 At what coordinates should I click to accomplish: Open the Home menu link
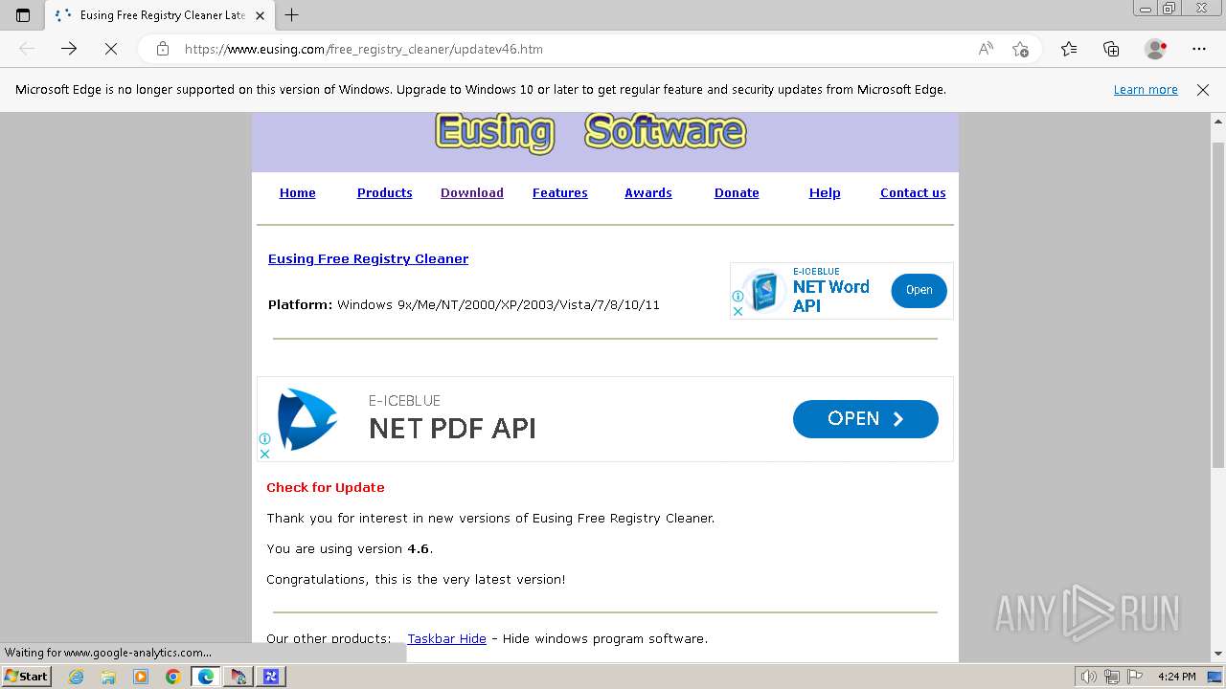pyautogui.click(x=298, y=193)
